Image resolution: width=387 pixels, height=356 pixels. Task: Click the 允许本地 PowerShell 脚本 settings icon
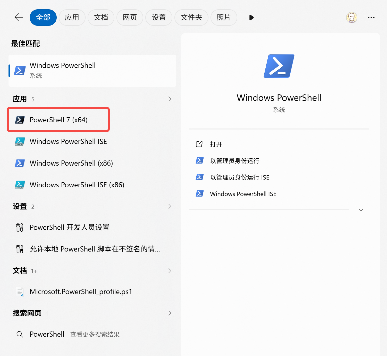coord(20,249)
